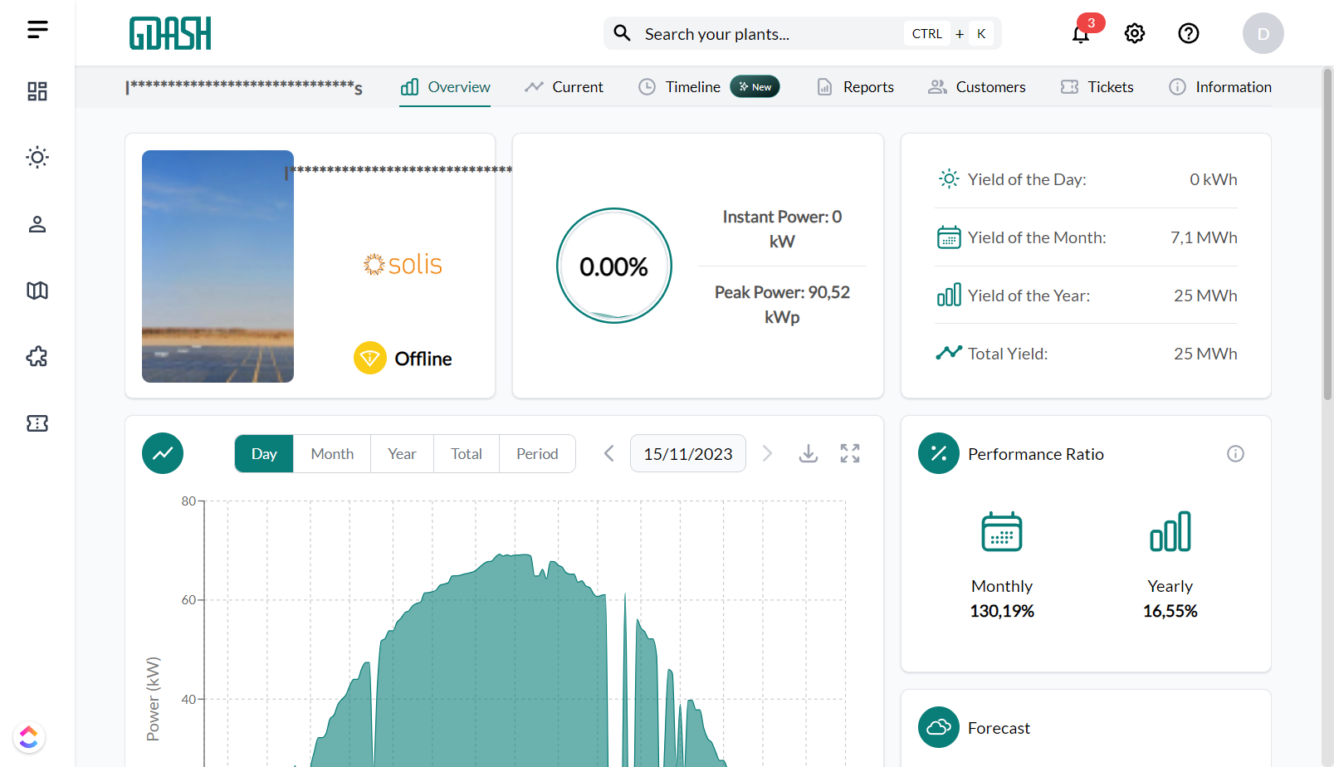Click Performance Ratio info icon
This screenshot has height=767, width=1334.
pos(1236,453)
